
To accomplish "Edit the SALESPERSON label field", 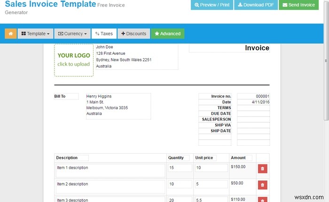I will point(215,120).
